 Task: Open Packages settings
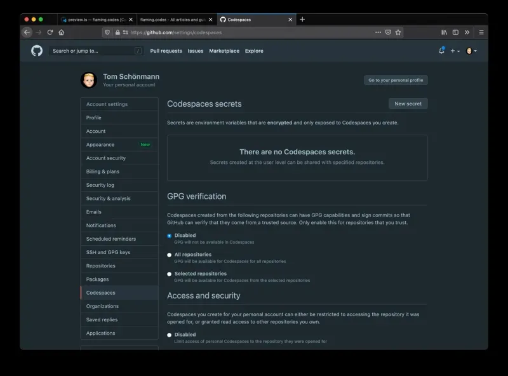[119, 279]
